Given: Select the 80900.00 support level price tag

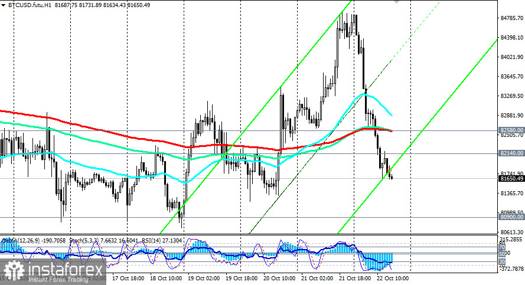Looking at the screenshot, I should [x=511, y=217].
